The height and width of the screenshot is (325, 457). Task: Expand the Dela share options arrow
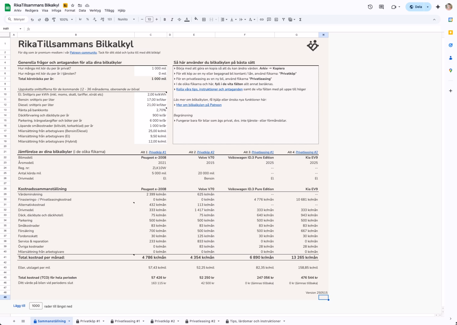(428, 7)
